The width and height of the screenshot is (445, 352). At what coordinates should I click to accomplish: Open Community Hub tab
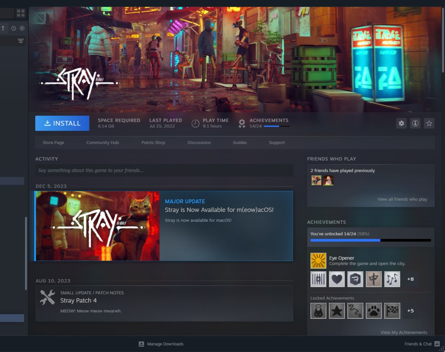103,143
